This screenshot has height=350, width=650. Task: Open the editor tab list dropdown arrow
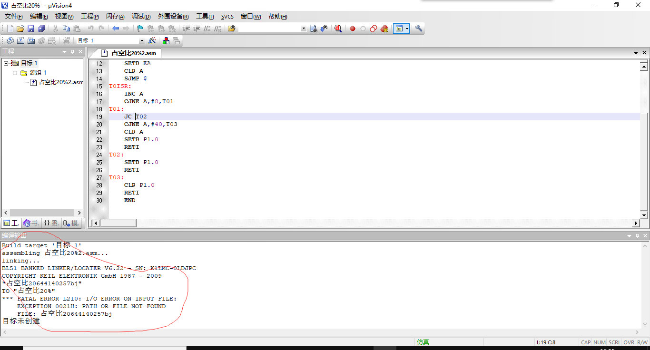click(x=636, y=53)
